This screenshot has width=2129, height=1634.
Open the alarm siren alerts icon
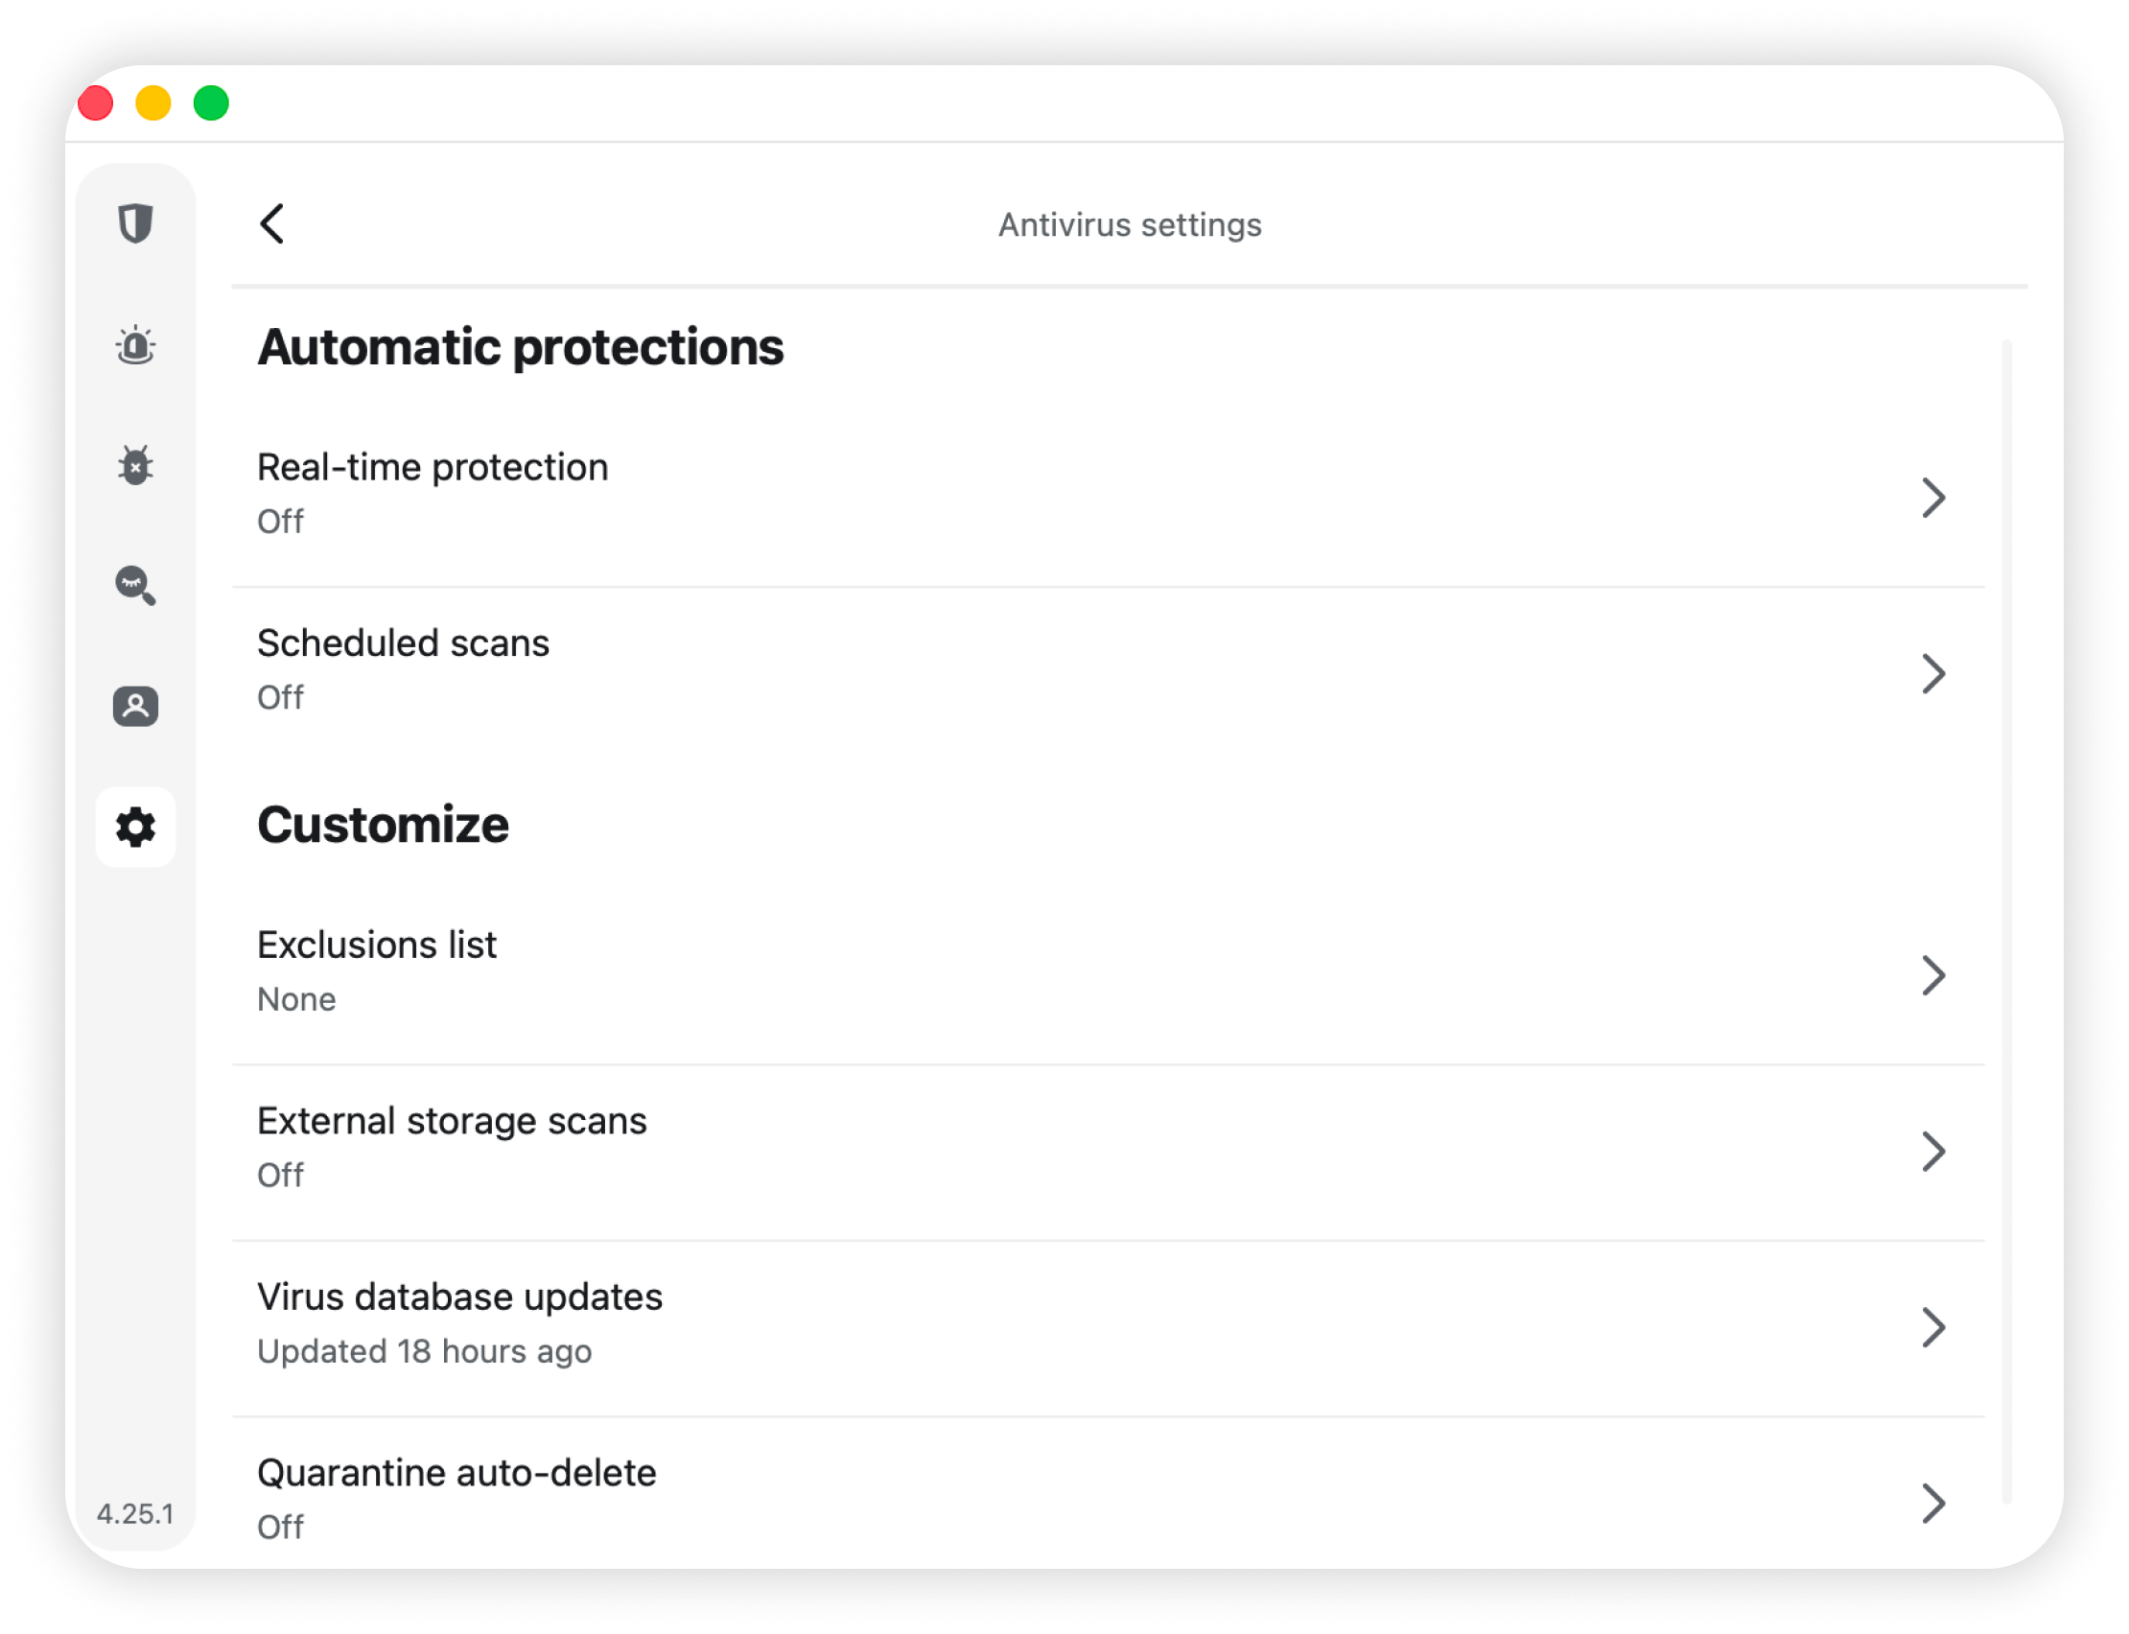click(x=135, y=345)
